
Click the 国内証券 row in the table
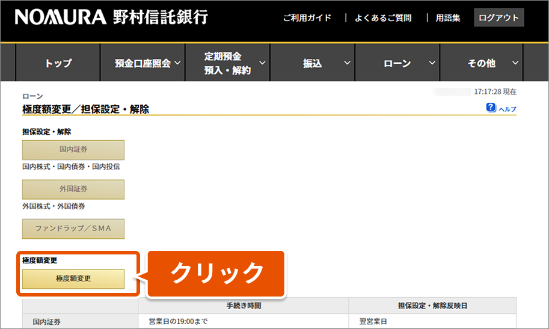click(x=47, y=322)
